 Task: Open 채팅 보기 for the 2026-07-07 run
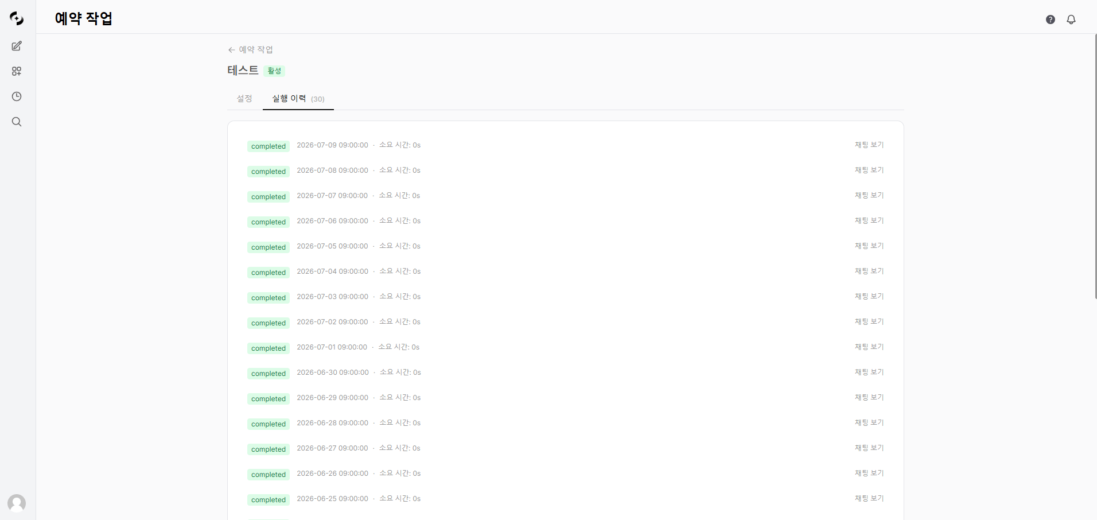click(x=869, y=196)
